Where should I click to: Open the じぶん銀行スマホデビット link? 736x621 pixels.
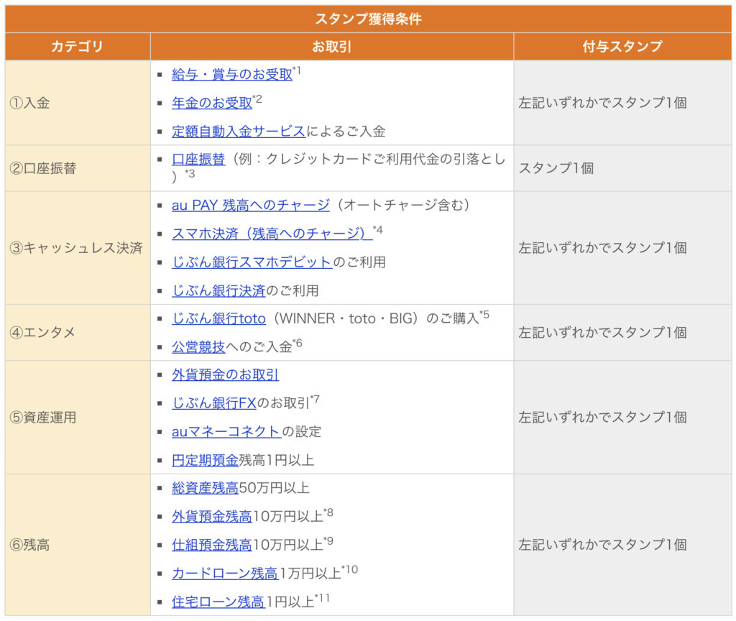click(x=252, y=262)
